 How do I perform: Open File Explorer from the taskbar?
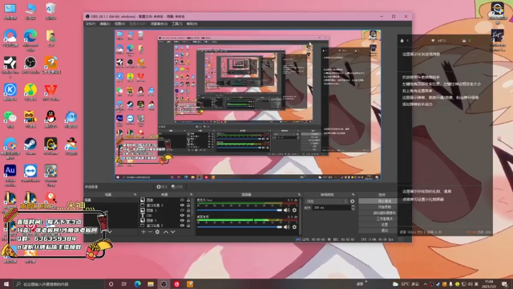coord(151,284)
